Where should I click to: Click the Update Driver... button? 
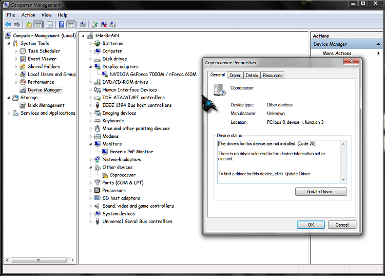coord(321,192)
